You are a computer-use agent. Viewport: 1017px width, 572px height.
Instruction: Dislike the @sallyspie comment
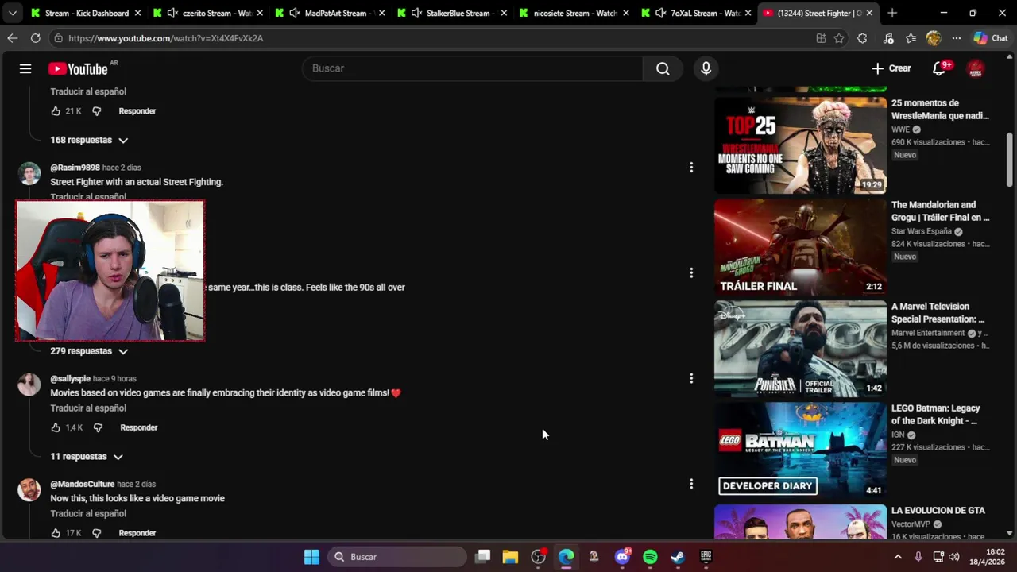[x=98, y=427]
